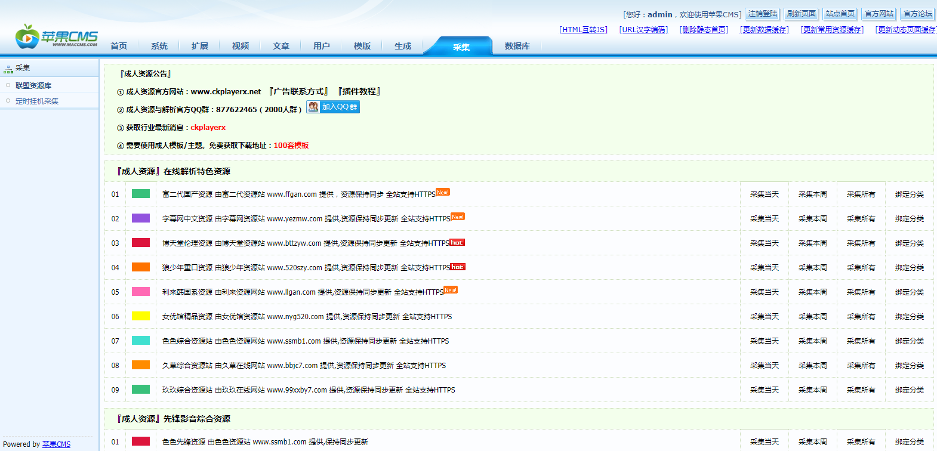Click 采集本周 for row 04 狼少年重口资源
Viewport: 937px width, 451px height.
pyautogui.click(x=813, y=267)
